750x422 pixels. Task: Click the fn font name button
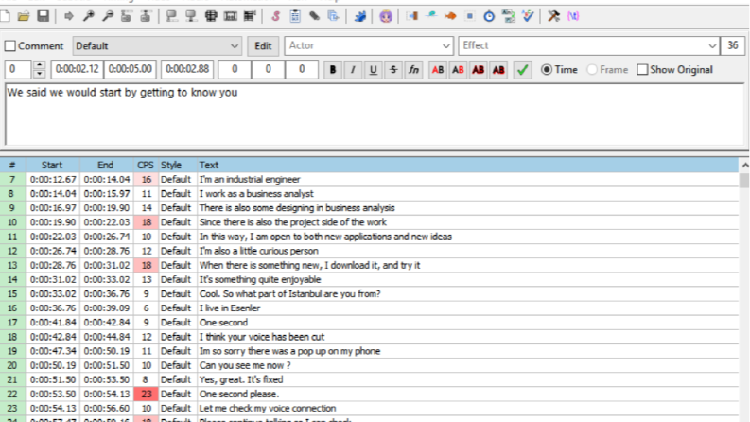(413, 70)
